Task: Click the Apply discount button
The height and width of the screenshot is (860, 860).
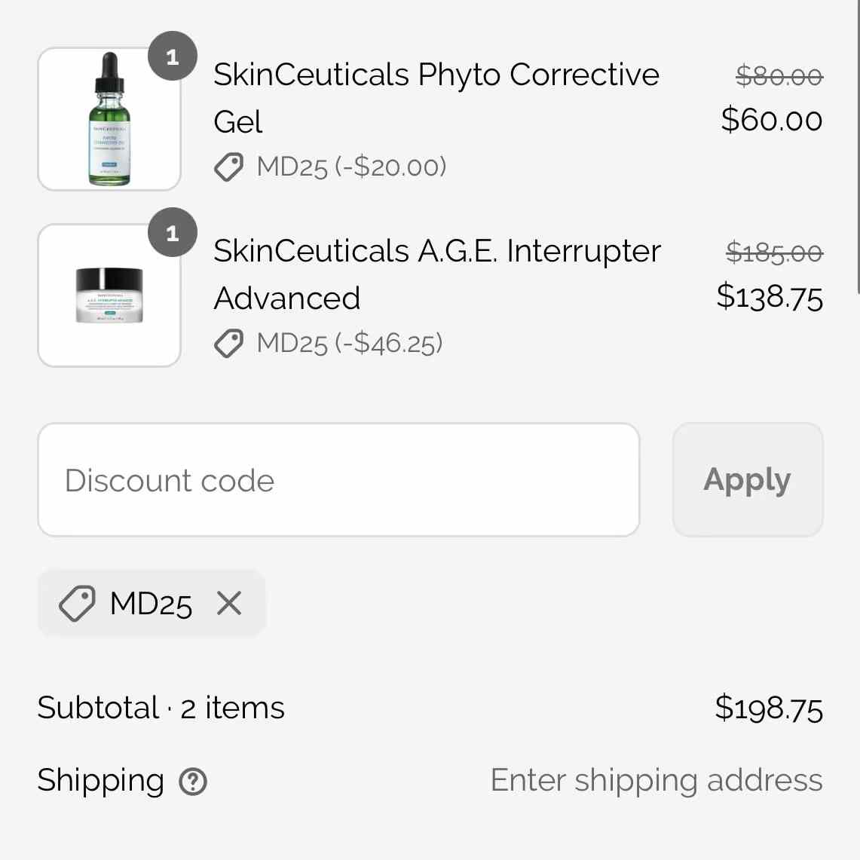Action: click(748, 480)
